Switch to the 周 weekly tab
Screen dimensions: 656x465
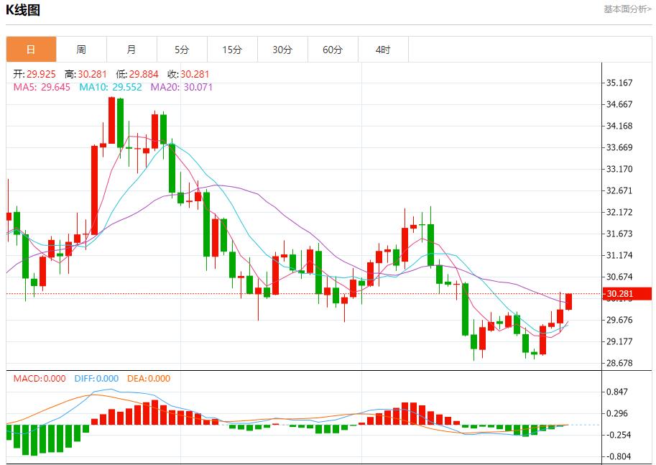click(x=81, y=50)
